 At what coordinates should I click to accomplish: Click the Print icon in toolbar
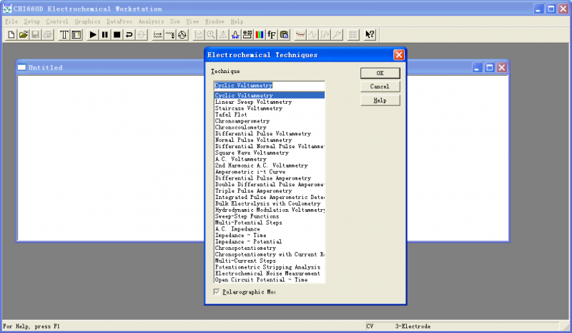pos(47,34)
